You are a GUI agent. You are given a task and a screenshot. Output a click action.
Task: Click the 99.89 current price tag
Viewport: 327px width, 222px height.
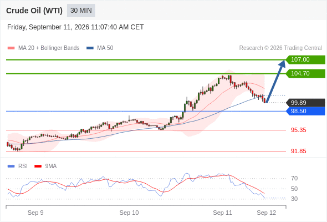pos(305,103)
